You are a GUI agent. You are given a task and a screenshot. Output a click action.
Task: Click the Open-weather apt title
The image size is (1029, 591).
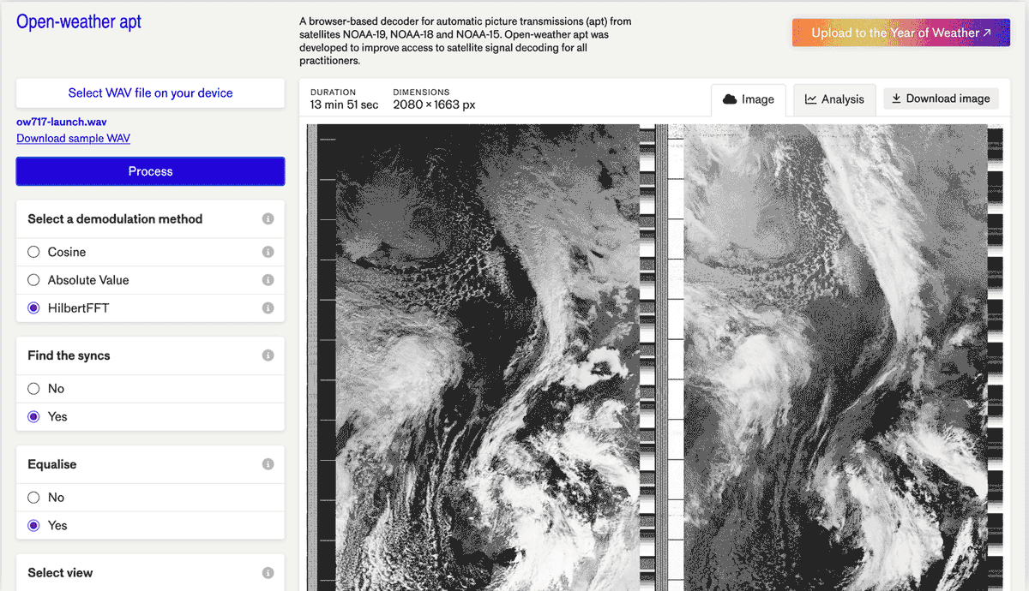click(x=79, y=22)
